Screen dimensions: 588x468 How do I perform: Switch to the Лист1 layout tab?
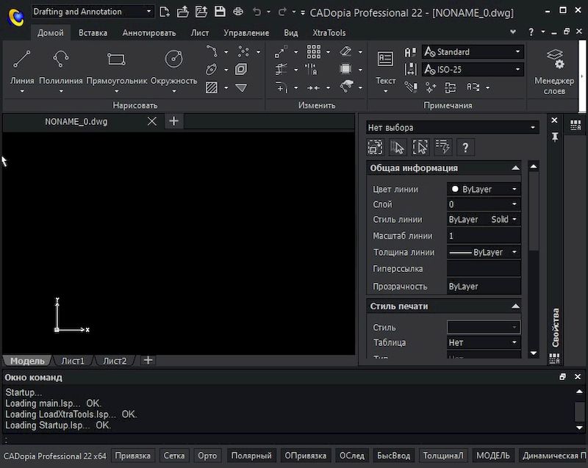[73, 361]
